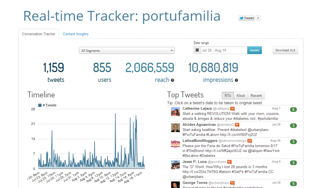
Task: Click the retweet count 6 badge
Action: (293, 109)
